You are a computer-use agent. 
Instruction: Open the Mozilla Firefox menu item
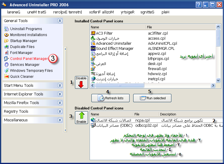pos(102,12)
